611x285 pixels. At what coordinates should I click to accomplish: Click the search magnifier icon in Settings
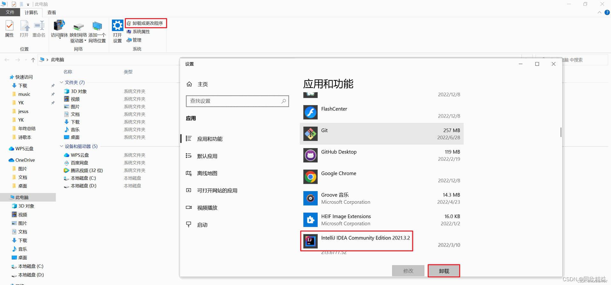click(x=284, y=101)
